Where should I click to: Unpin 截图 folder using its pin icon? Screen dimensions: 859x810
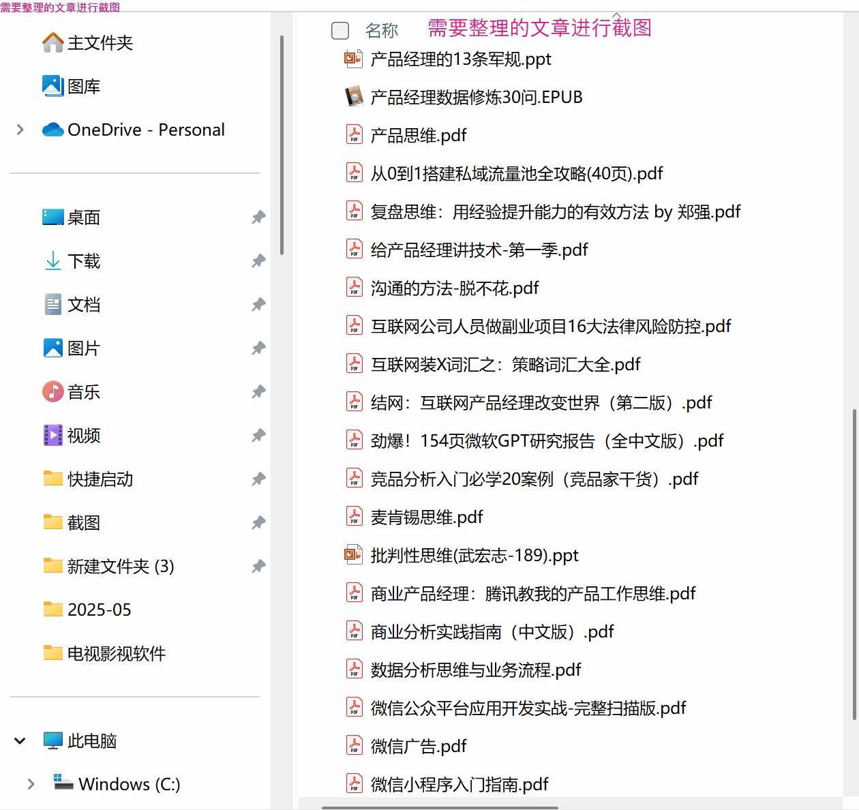tap(258, 523)
